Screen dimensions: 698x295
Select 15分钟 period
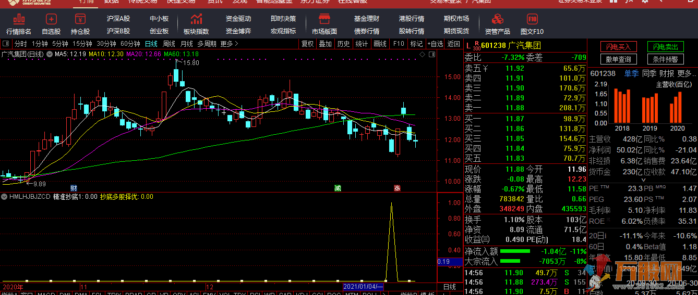coord(82,44)
